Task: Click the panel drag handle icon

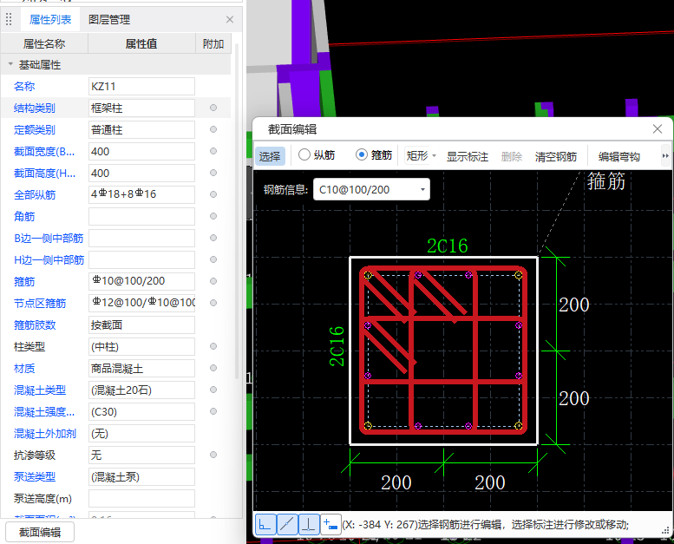Action: [9, 19]
